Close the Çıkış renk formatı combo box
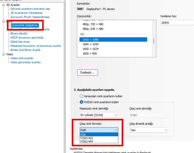 (x=99, y=130)
